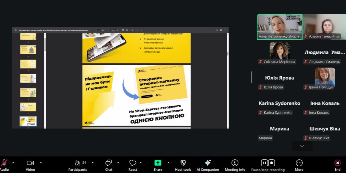Open the Chat panel
346x173 pixels.
point(109,165)
